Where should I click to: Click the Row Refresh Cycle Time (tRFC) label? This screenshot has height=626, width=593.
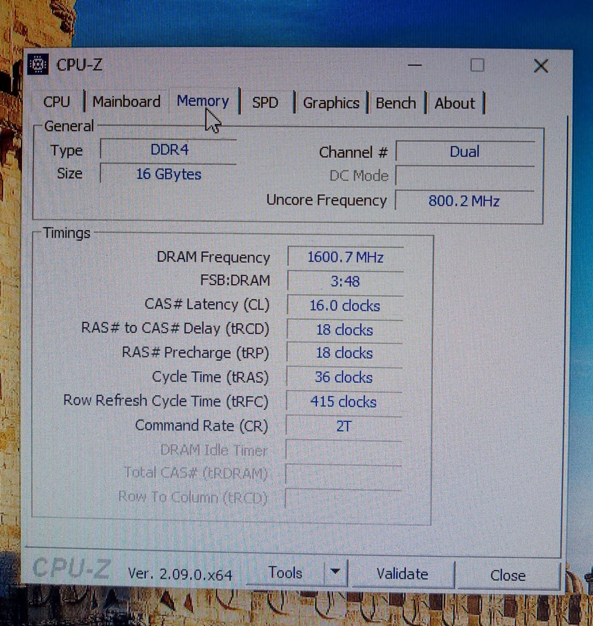tap(166, 401)
